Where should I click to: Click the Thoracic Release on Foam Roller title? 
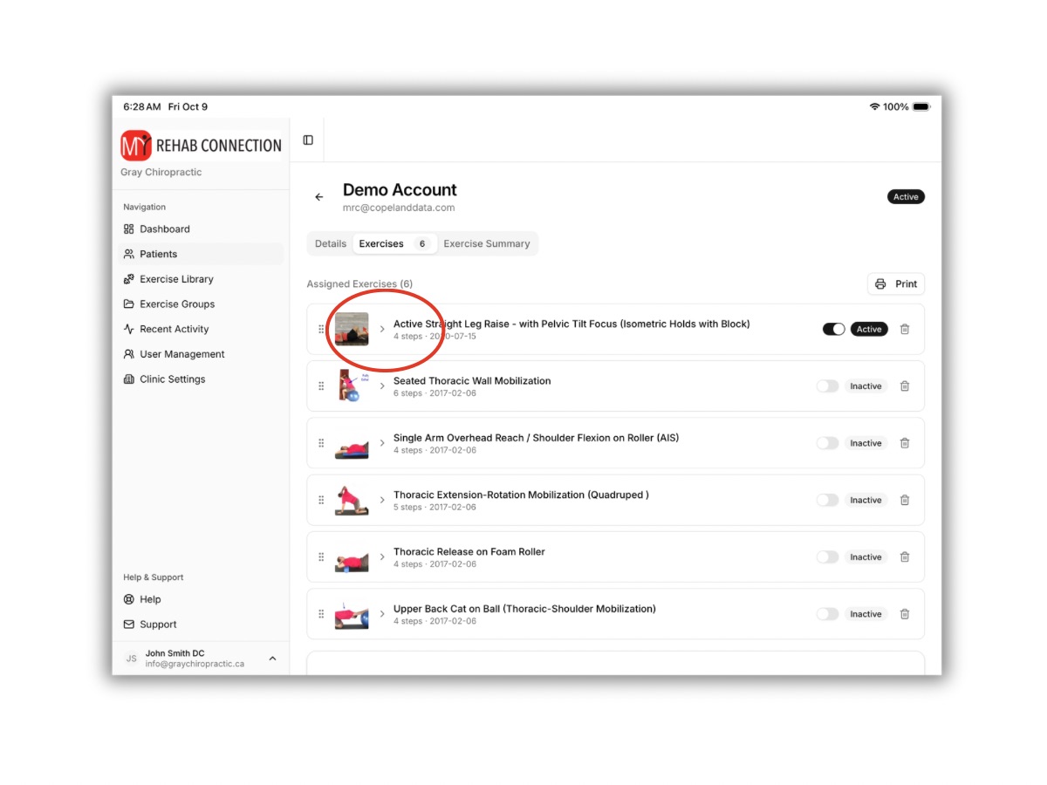(469, 552)
